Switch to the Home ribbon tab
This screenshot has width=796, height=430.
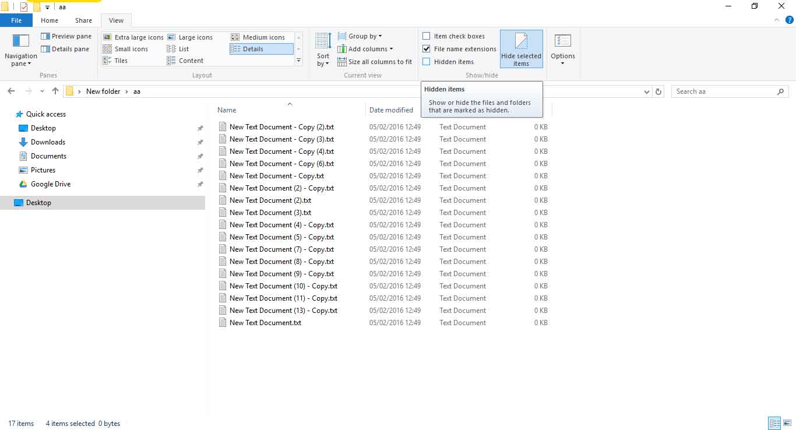click(50, 20)
